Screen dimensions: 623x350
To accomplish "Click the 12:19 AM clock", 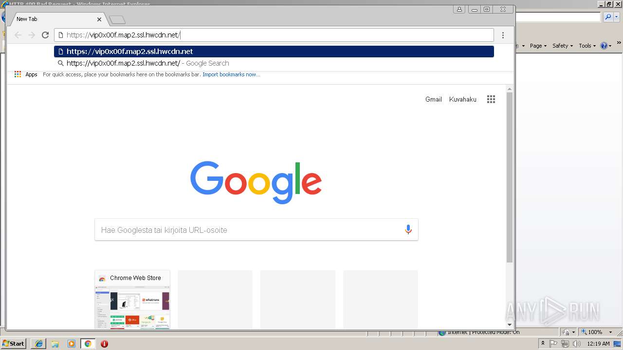I will 598,344.
